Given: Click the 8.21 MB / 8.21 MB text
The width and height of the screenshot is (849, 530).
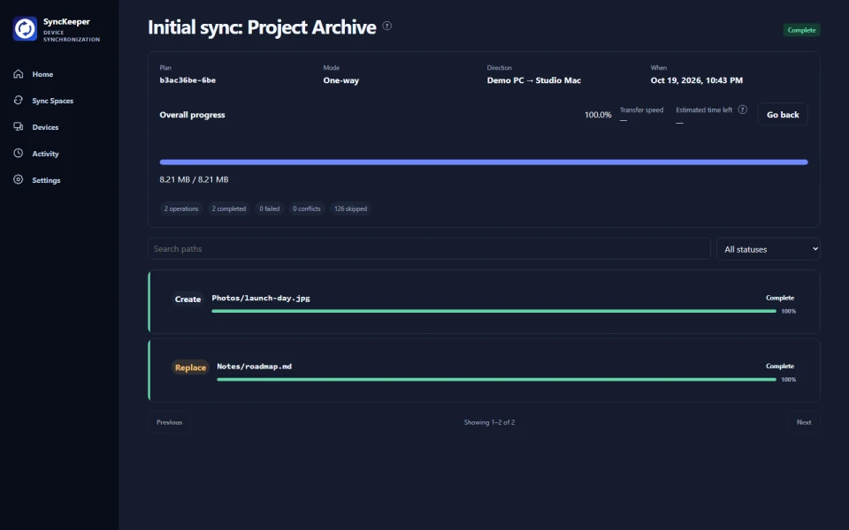Looking at the screenshot, I should [x=194, y=179].
